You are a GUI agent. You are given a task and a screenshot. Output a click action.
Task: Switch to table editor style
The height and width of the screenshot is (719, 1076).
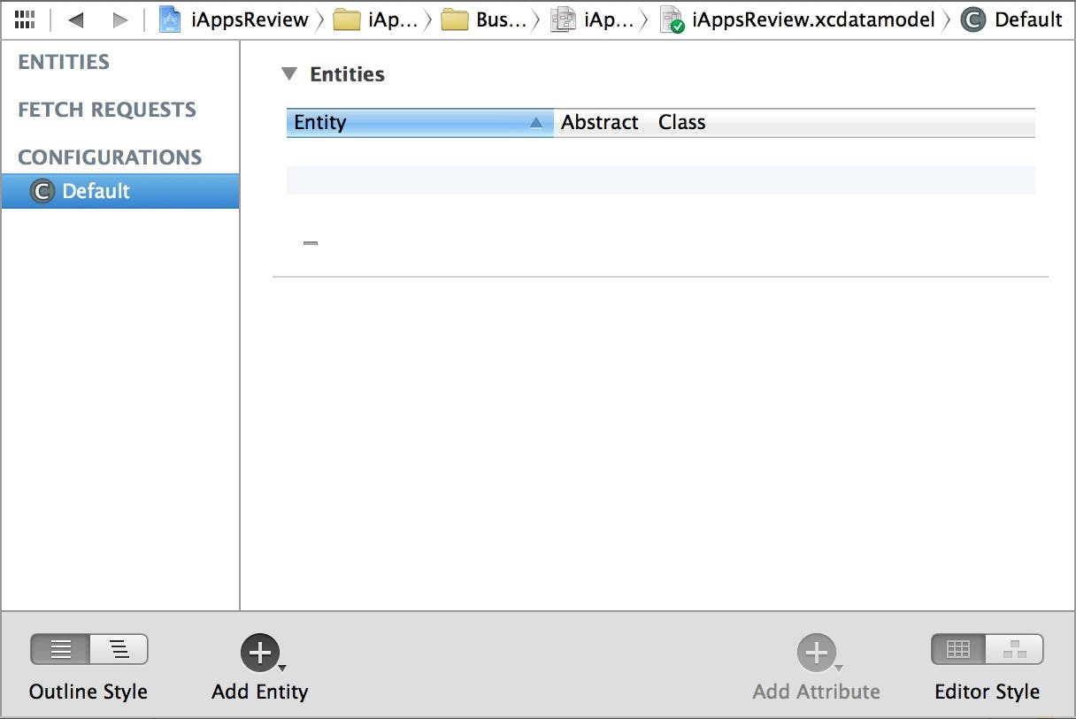click(x=958, y=650)
